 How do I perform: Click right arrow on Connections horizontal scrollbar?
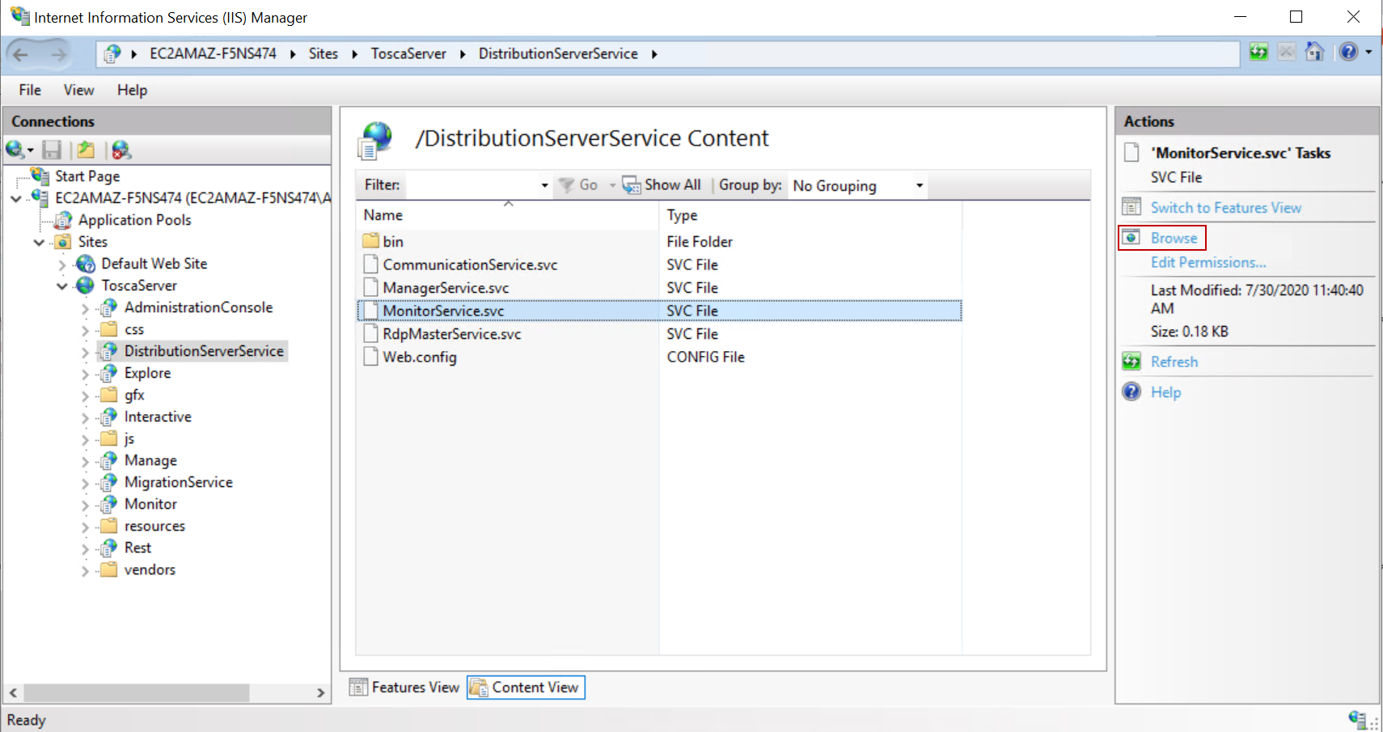(320, 693)
